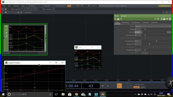
Task: Open the WIKI link
Action: [x=32, y=6]
